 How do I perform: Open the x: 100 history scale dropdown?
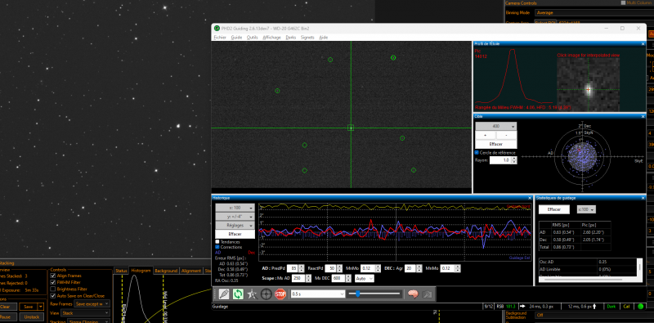[235, 208]
